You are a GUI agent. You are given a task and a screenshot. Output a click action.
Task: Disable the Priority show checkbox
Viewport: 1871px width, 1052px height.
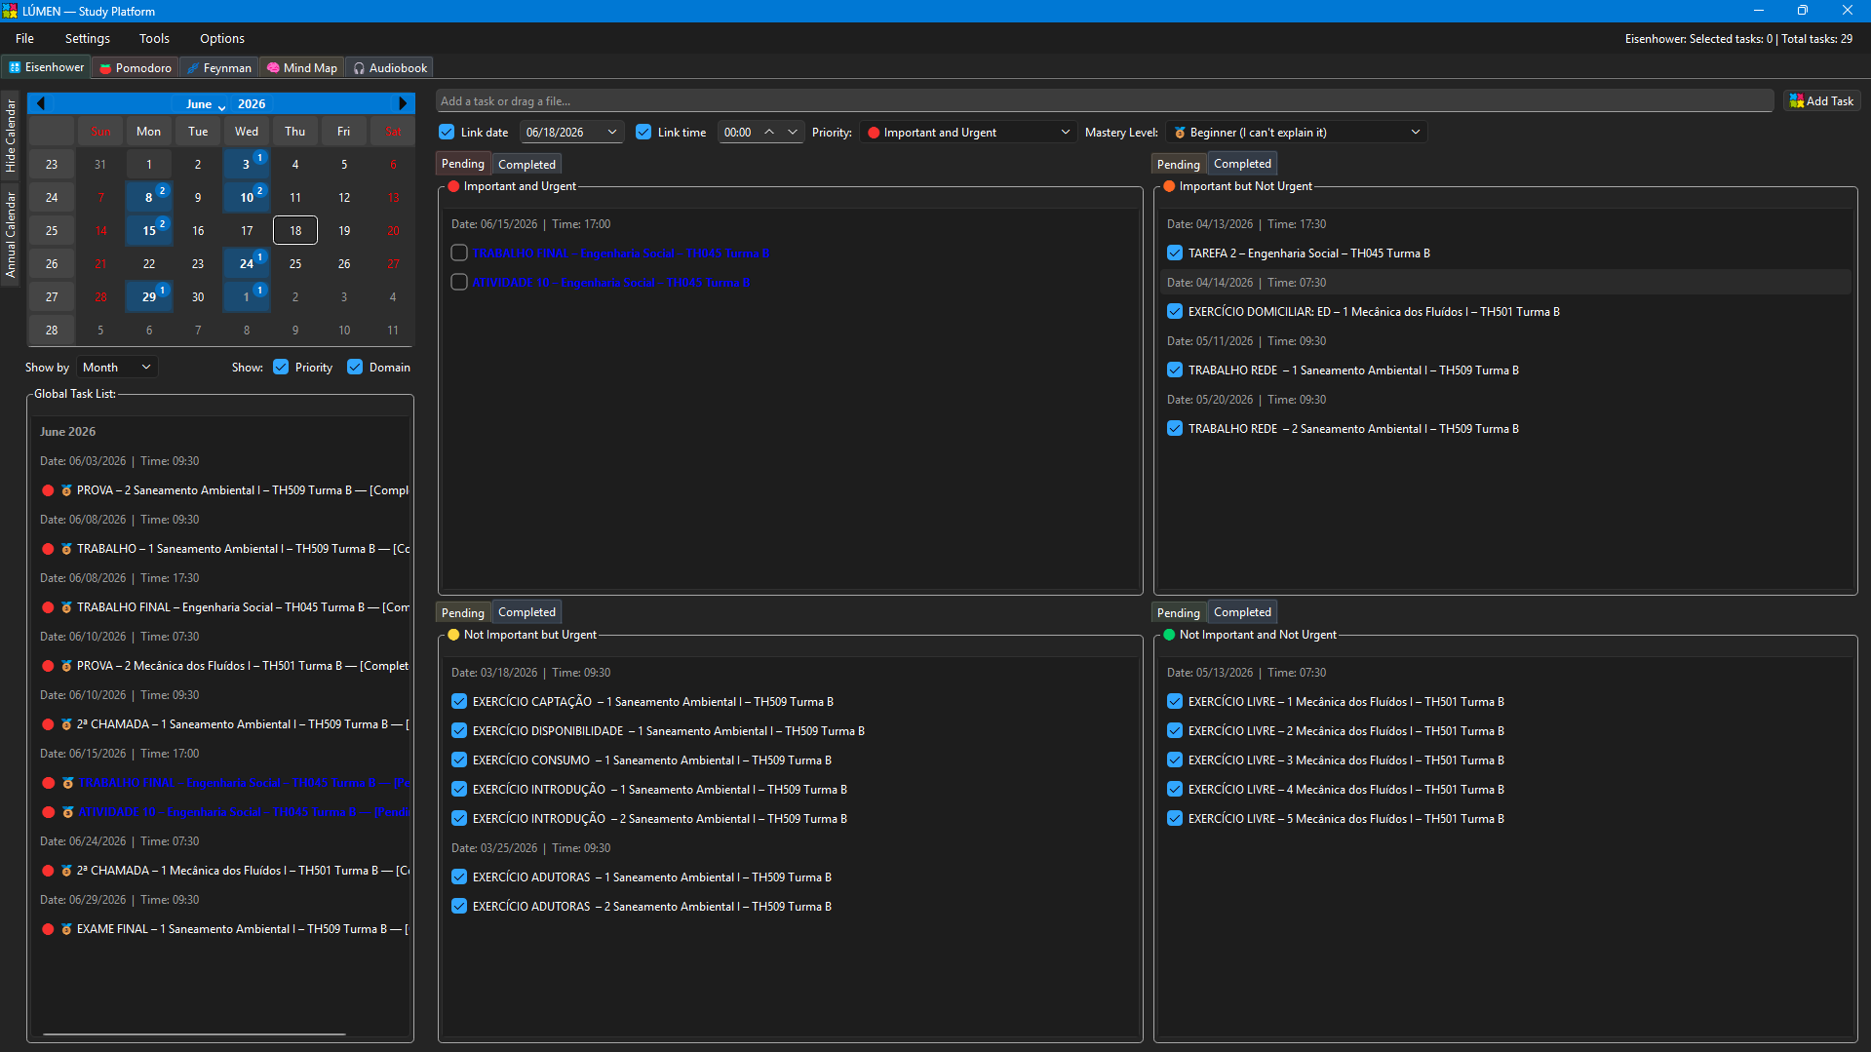(x=281, y=368)
